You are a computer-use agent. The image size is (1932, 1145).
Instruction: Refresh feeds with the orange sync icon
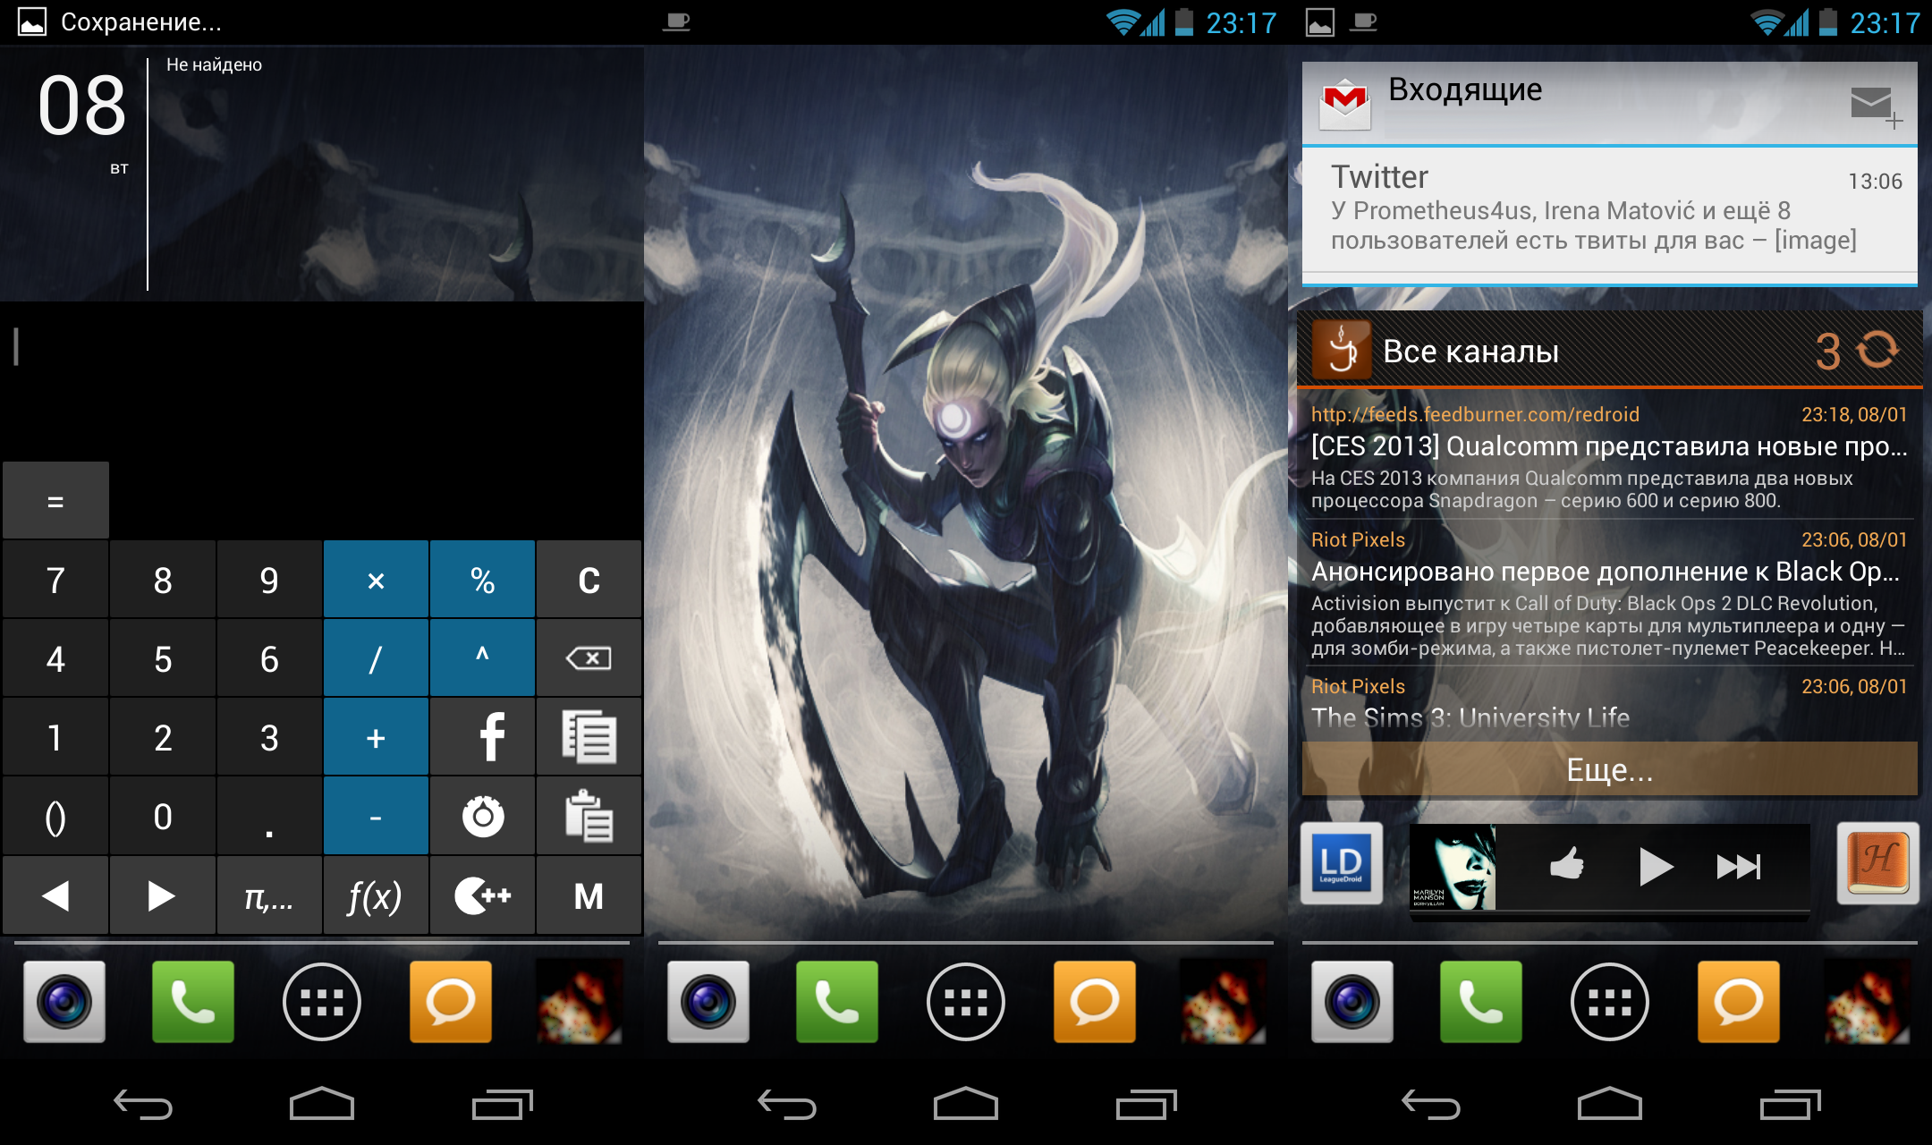click(x=1878, y=350)
